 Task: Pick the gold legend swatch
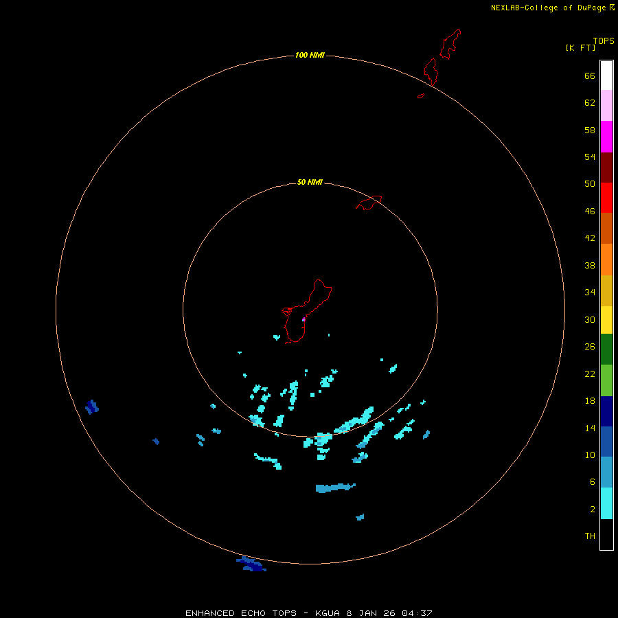click(x=606, y=290)
